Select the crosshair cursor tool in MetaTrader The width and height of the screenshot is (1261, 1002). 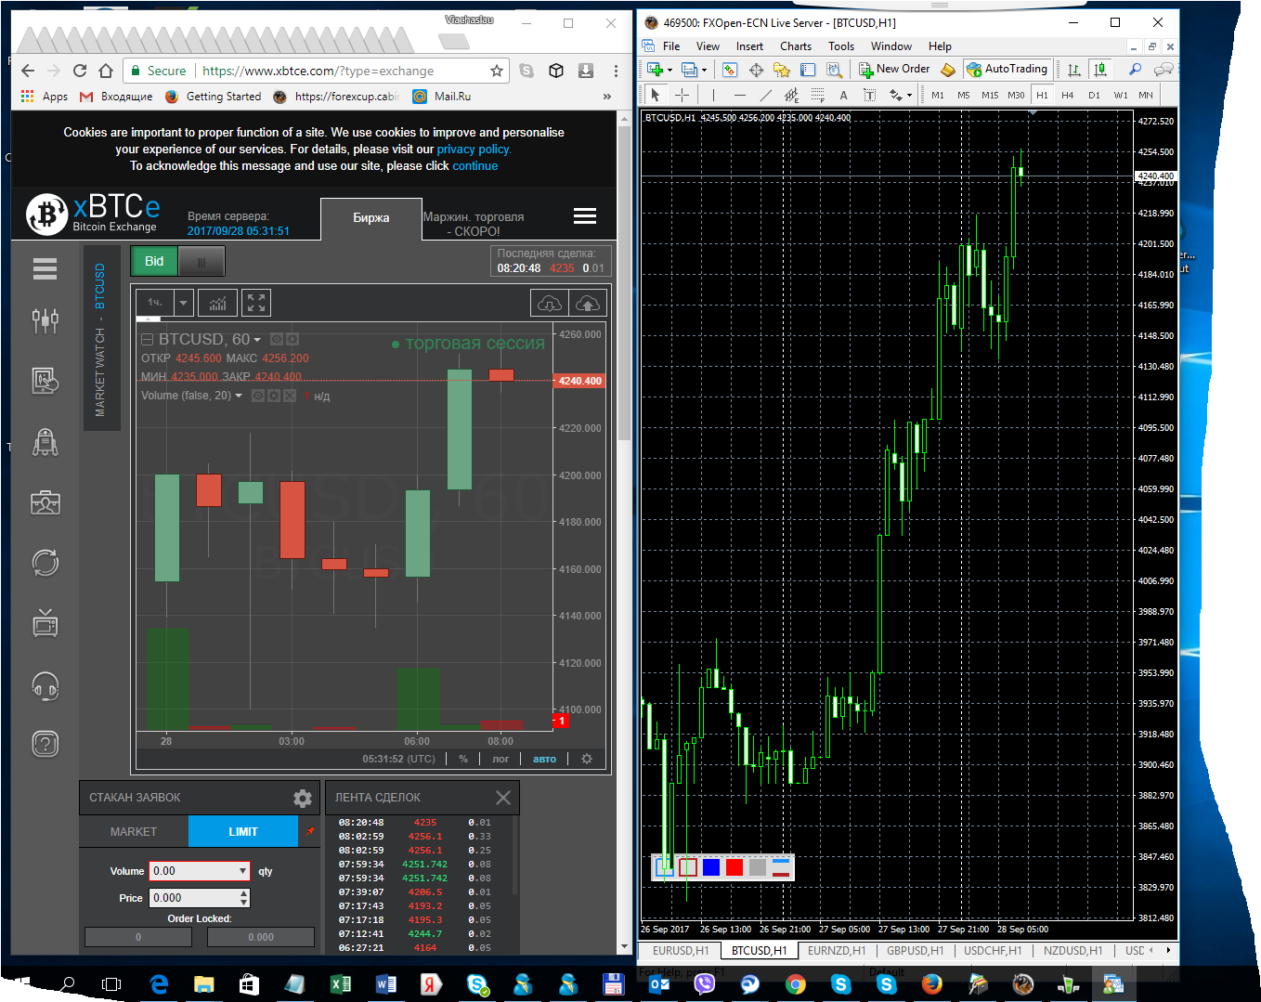682,95
